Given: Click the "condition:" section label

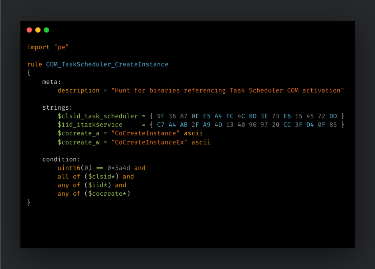Looking at the screenshot, I should (61, 159).
